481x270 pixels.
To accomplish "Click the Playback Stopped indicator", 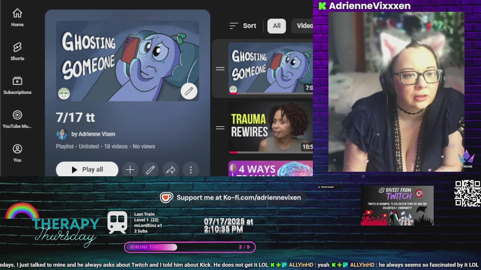I will tap(326, 187).
